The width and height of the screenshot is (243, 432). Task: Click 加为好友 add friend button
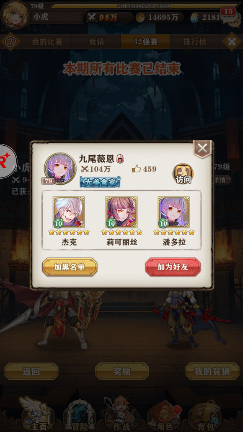(173, 267)
